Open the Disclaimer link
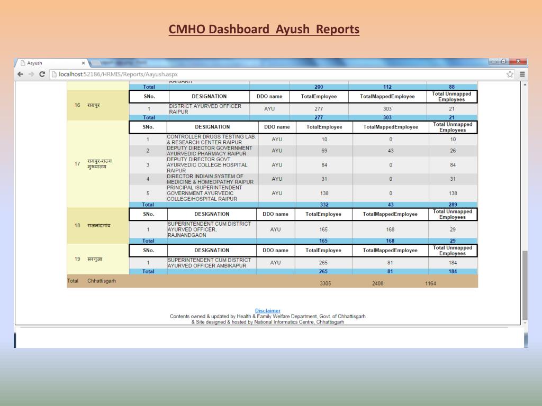 (267, 311)
